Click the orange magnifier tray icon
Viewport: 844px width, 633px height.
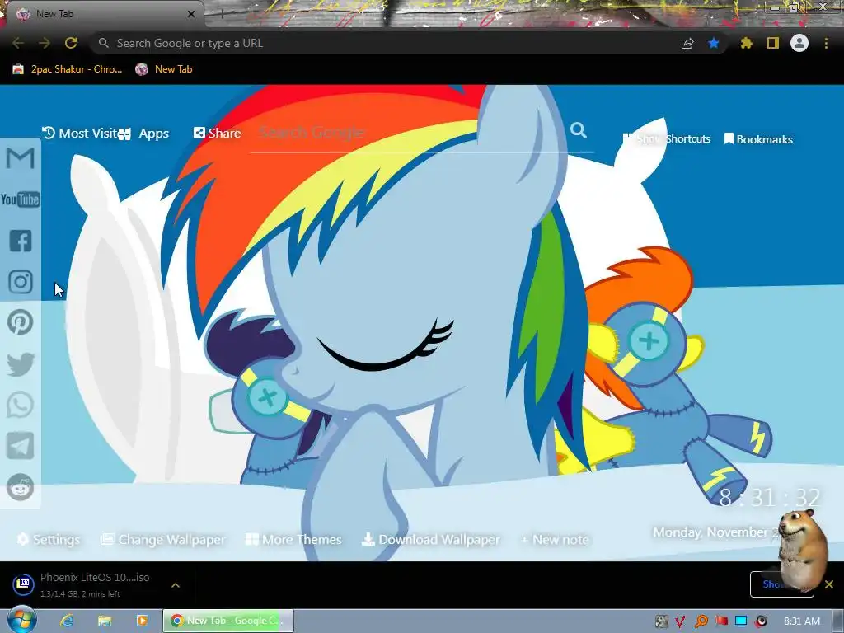click(x=701, y=621)
